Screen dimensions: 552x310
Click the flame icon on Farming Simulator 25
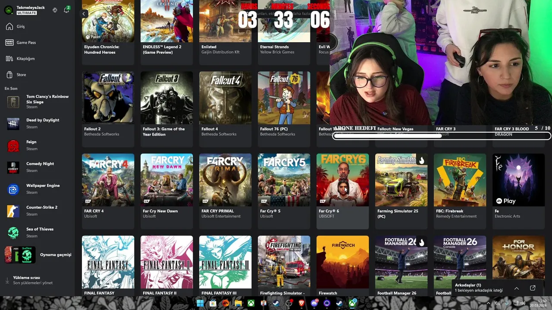click(x=421, y=161)
